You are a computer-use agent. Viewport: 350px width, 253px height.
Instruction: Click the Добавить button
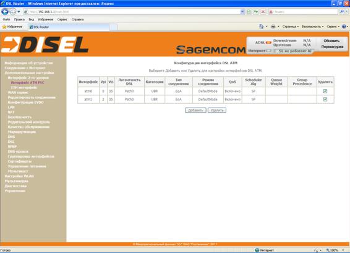(x=195, y=110)
